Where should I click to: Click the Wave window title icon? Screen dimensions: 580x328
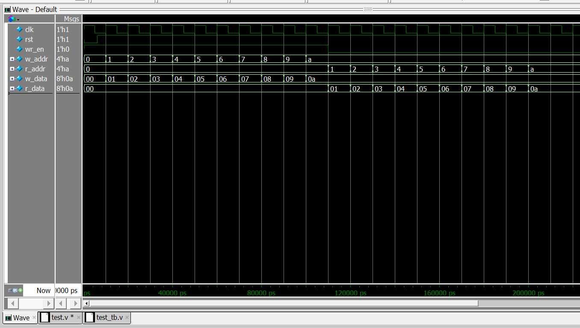7,9
